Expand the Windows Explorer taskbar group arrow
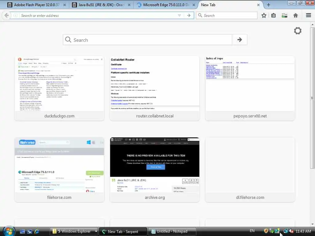315x236 pixels. coord(96,231)
